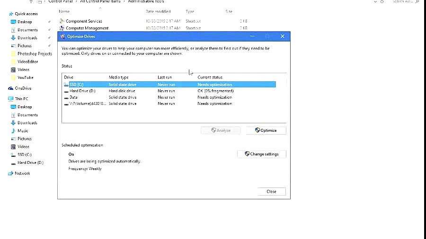Open Desktop icon under Quick access
The height and width of the screenshot is (239, 426).
(x=13, y=22)
